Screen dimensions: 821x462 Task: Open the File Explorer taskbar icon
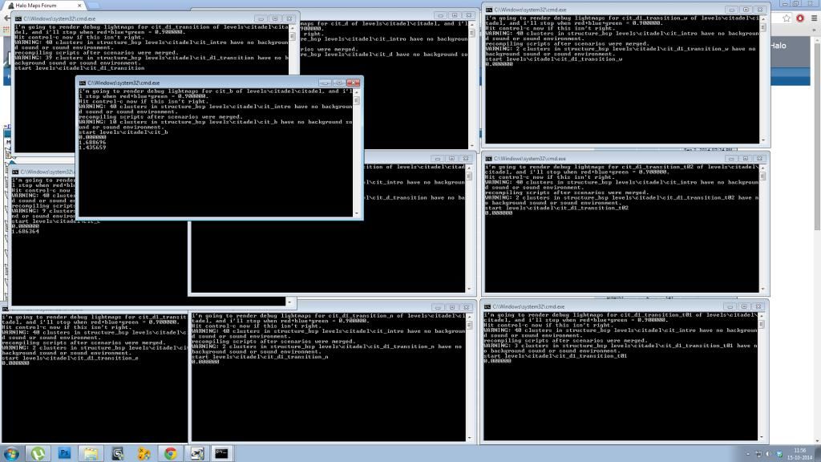pyautogui.click(x=91, y=453)
